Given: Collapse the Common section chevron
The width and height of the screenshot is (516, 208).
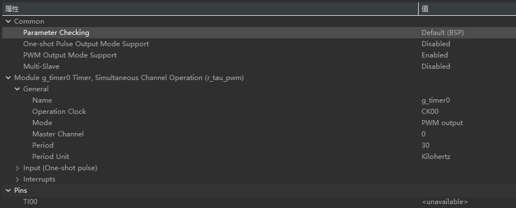Looking at the screenshot, I should pos(8,21).
